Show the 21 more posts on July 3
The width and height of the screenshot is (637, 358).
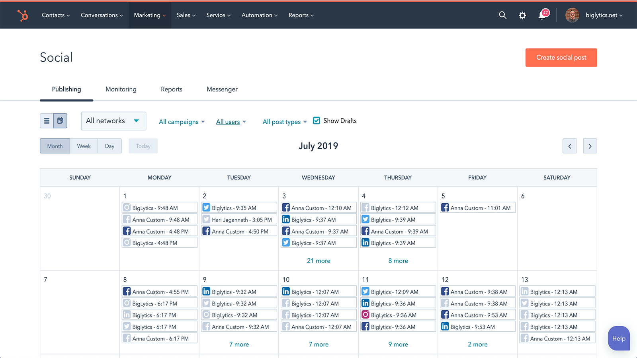[318, 261]
